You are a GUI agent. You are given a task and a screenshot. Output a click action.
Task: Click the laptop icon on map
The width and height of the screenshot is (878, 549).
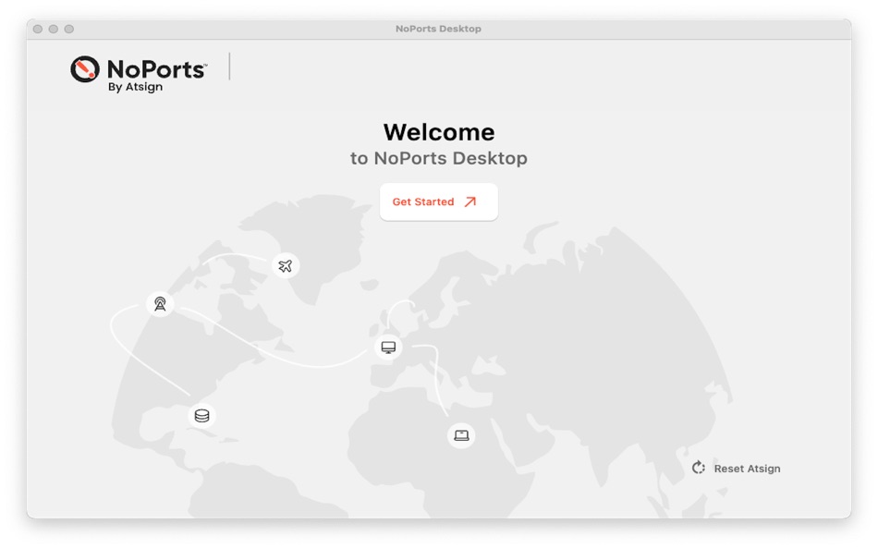[x=461, y=435]
